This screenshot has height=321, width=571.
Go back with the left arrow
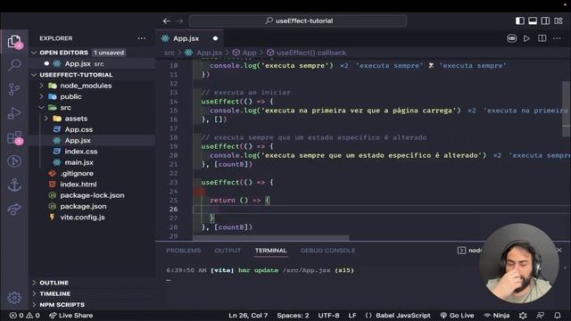(x=167, y=21)
